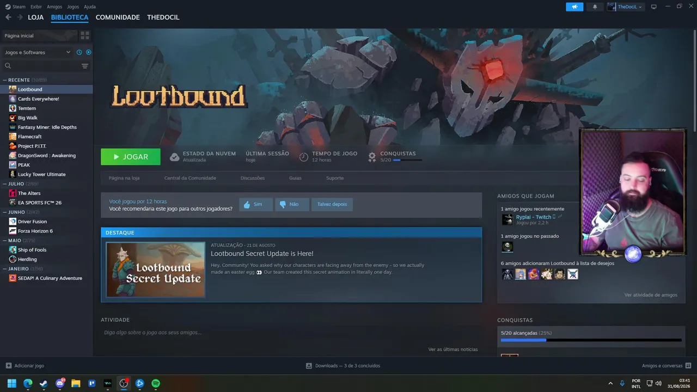Select Big Walk in the library list
This screenshot has height=392, width=697.
46,118
